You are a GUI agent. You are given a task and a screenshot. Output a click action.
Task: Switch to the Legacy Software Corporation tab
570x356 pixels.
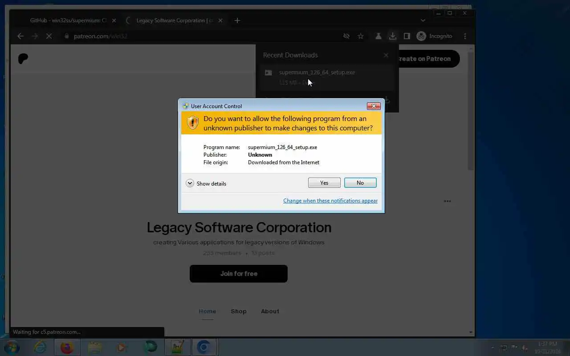[175, 20]
